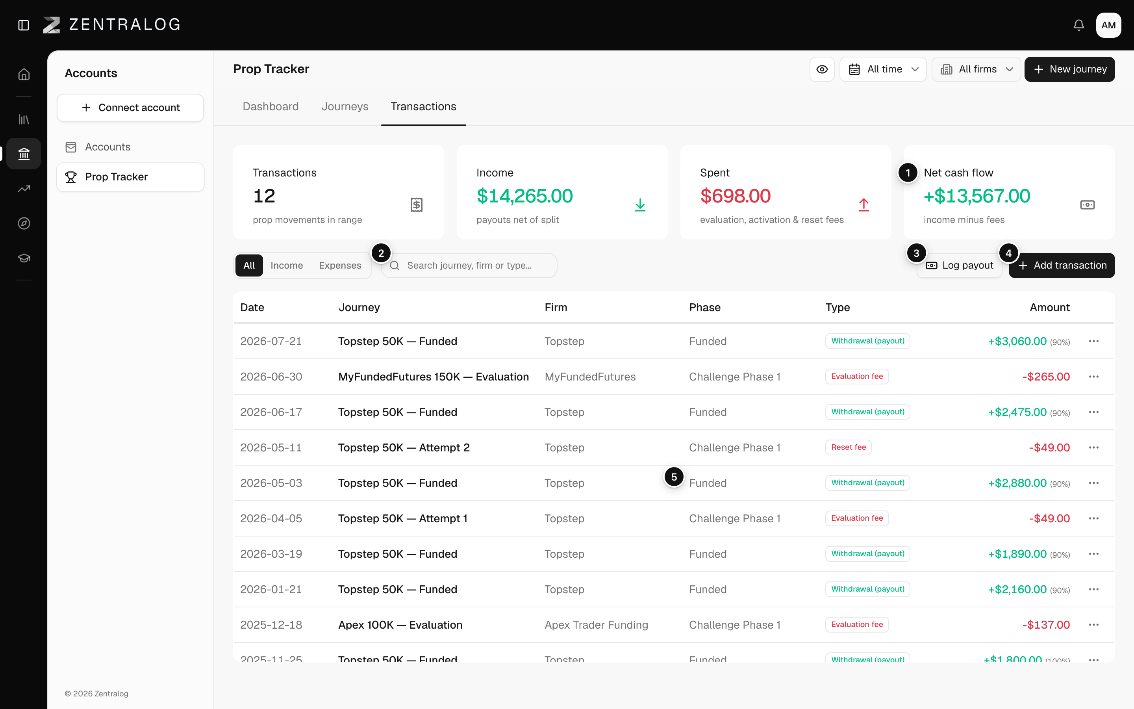Open row menu for MyFundedFutures 150K transaction
This screenshot has width=1134, height=709.
point(1094,377)
